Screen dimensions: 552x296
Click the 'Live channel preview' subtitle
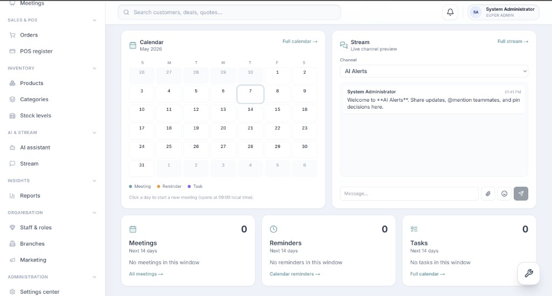[x=374, y=49]
